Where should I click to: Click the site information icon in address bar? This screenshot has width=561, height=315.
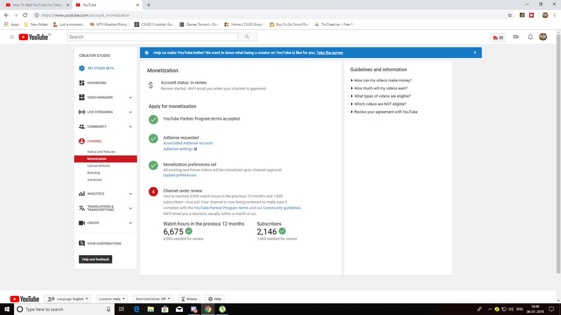pyautogui.click(x=37, y=15)
